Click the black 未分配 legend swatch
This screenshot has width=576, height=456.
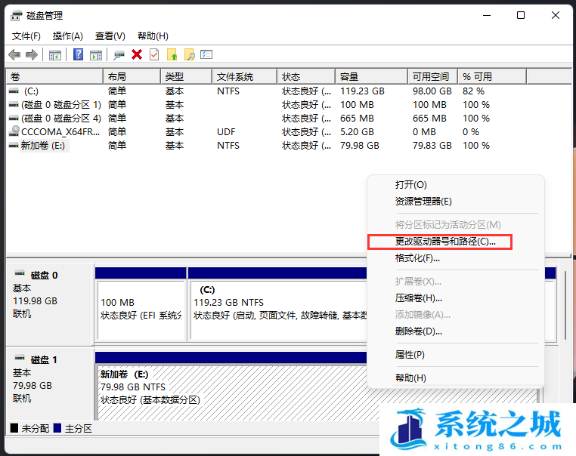tap(14, 428)
